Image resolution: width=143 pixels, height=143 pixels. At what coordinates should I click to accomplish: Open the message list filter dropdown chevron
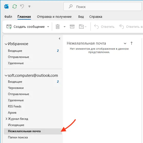click(125, 43)
